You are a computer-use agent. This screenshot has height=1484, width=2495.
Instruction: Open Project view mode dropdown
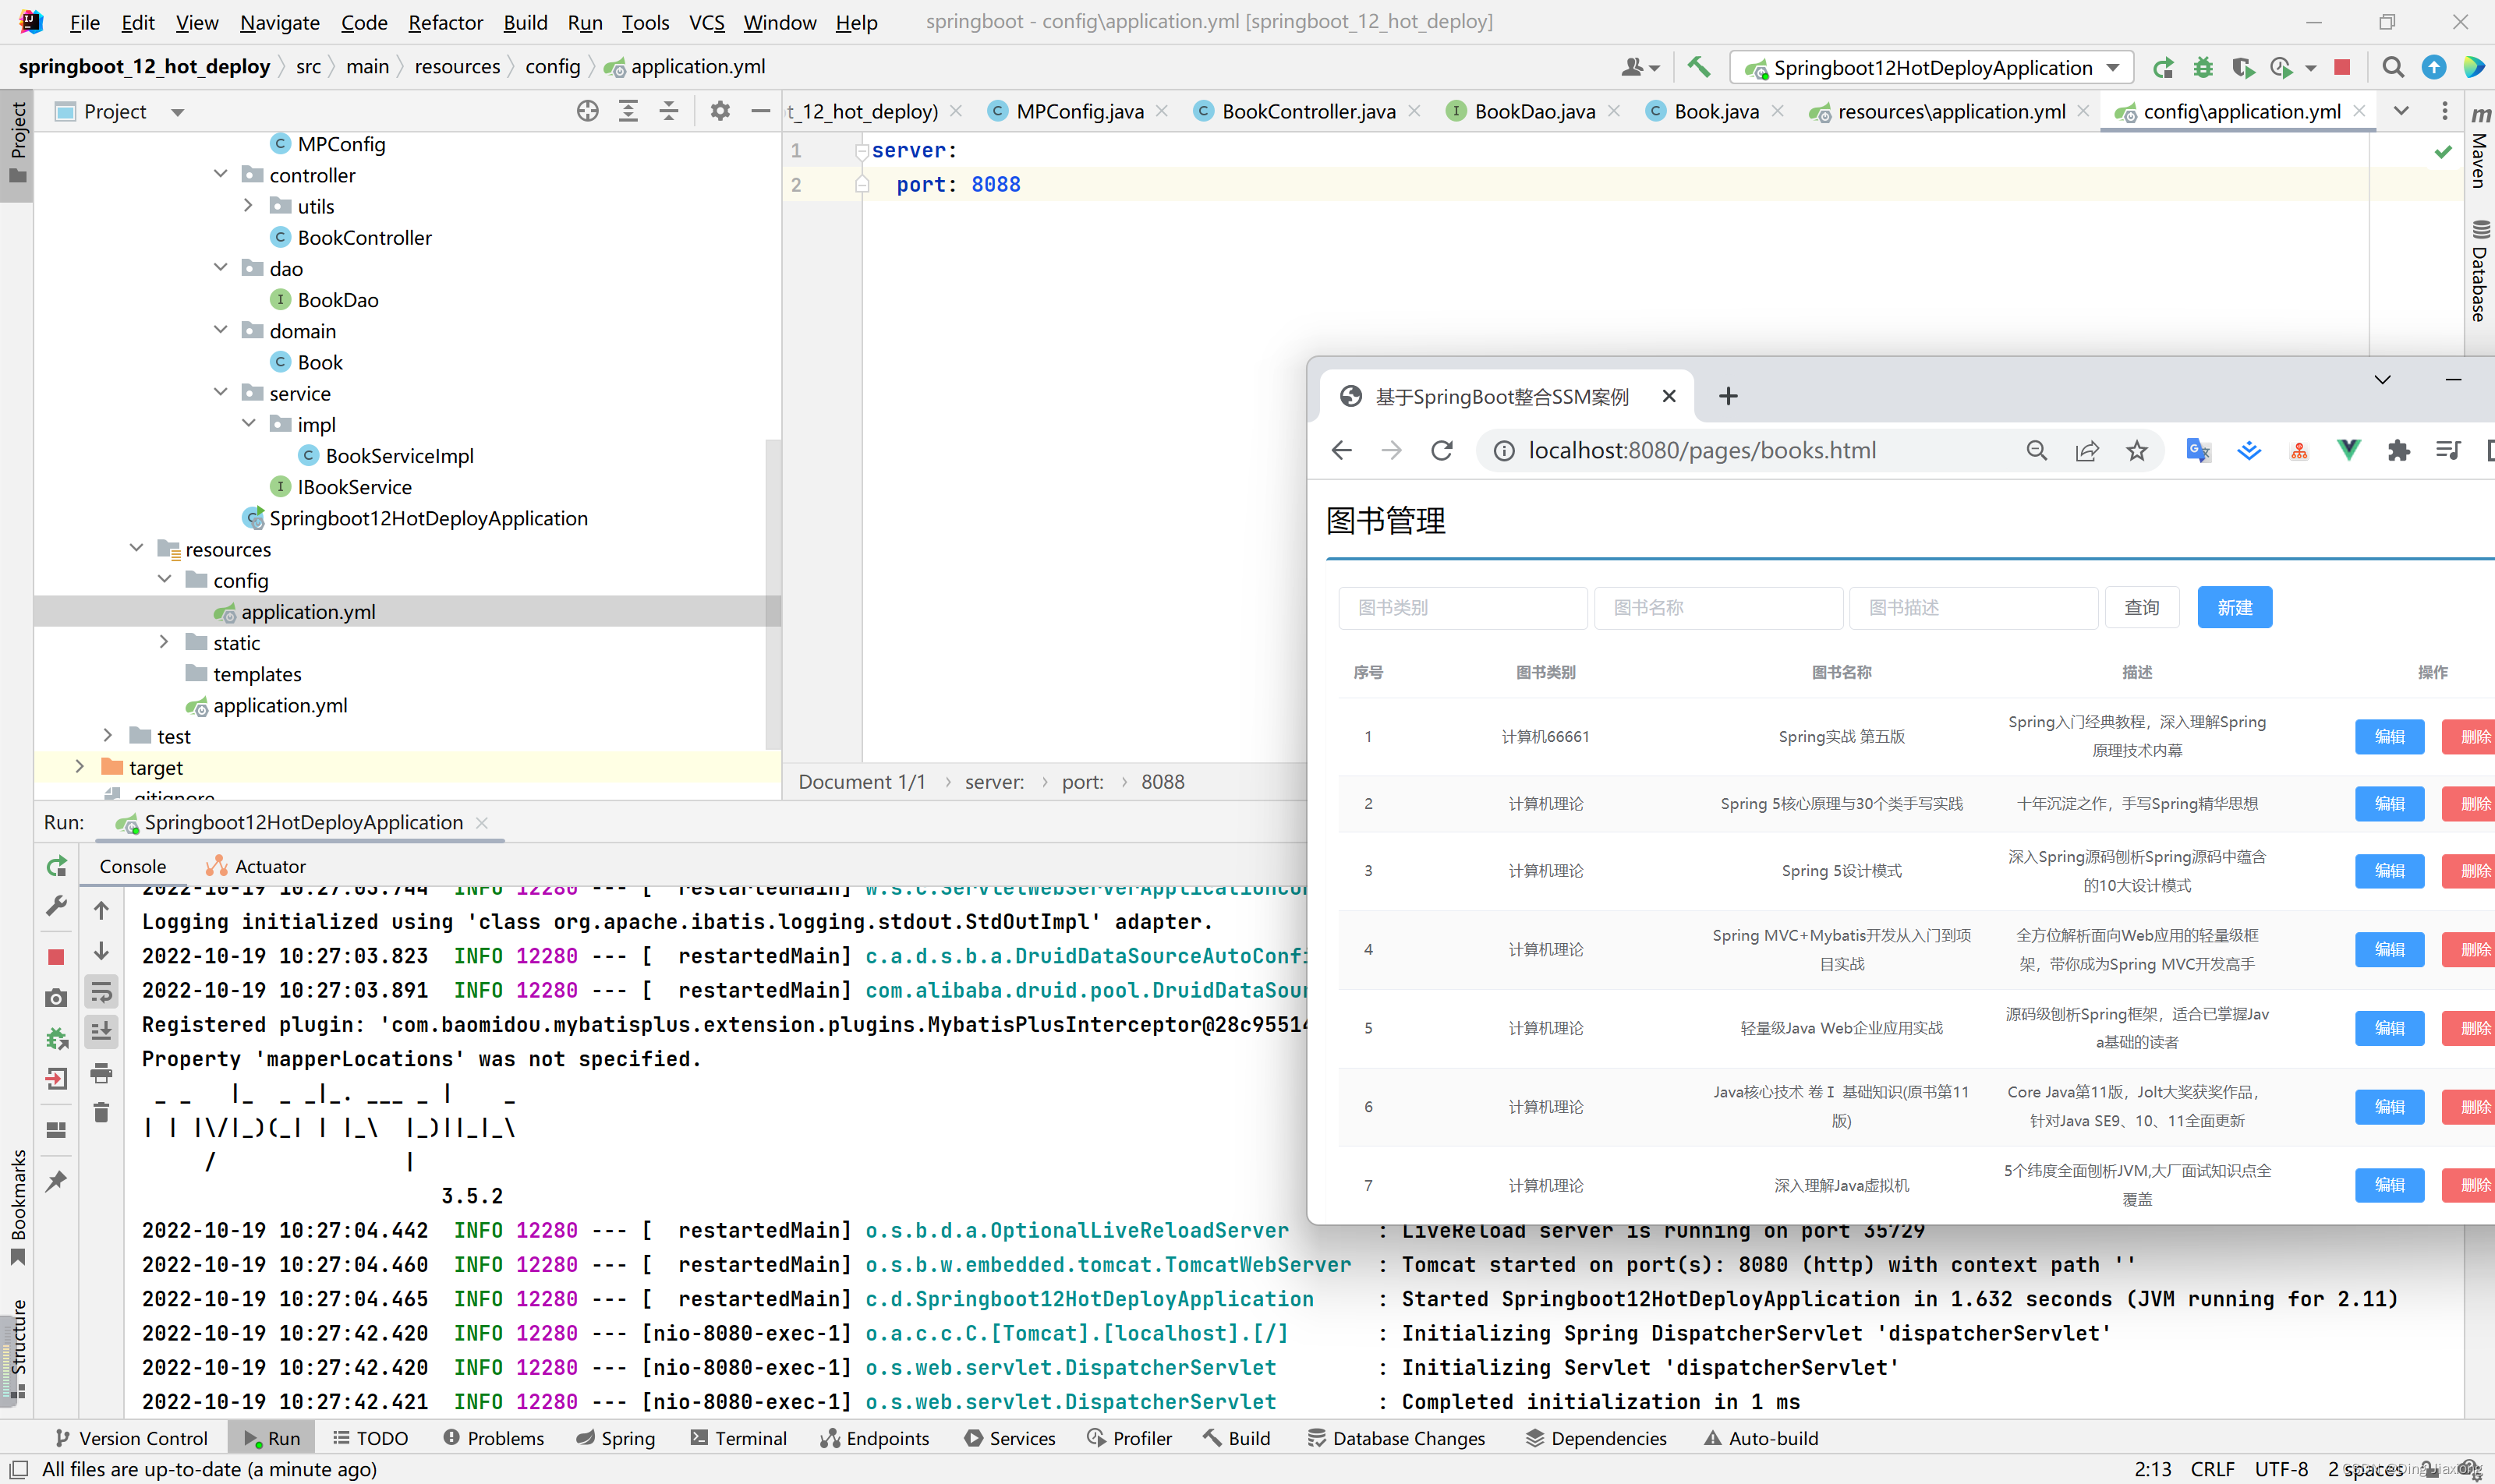coord(177,112)
